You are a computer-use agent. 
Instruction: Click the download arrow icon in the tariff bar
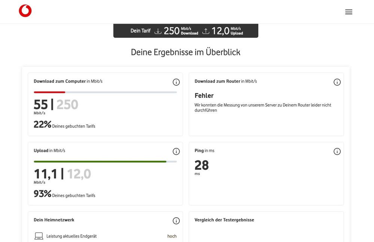pyautogui.click(x=158, y=31)
